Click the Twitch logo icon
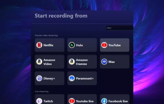The width and height of the screenshot is (164, 104). [39, 101]
